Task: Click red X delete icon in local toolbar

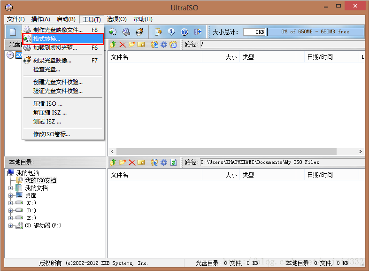Action: (132, 162)
